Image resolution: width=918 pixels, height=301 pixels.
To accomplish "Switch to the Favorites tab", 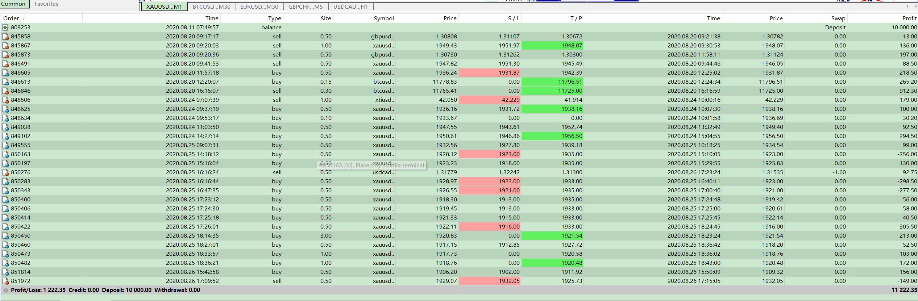I will [46, 4].
